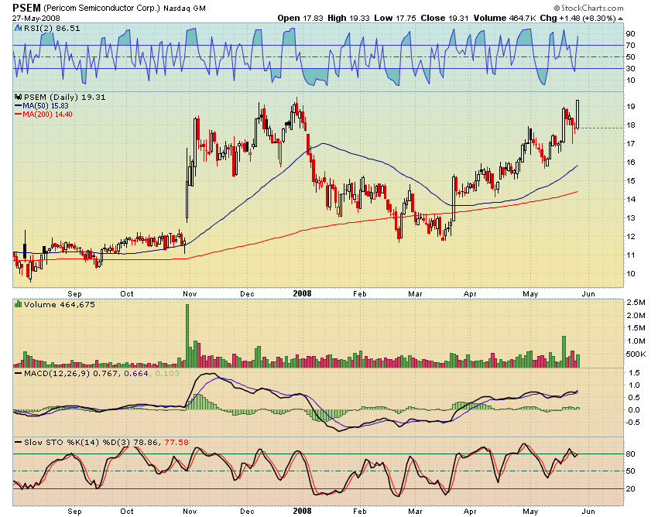Click the MACD(12,26,9) 0.767 label
This screenshot has height=517, width=658.
coord(71,373)
